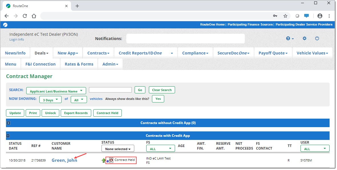Open a new browser tab with plus
Image resolution: width=337 pixels, height=170 pixels.
point(77,6)
